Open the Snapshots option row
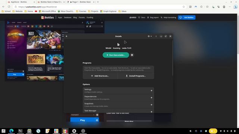The height and width of the screenshot is (134, 239). [x=118, y=105]
